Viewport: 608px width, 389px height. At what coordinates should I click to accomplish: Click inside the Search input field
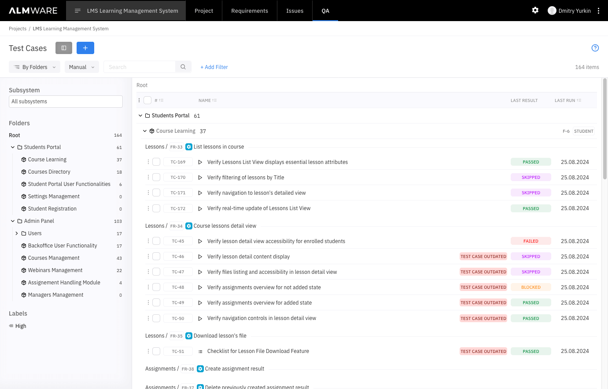click(140, 67)
